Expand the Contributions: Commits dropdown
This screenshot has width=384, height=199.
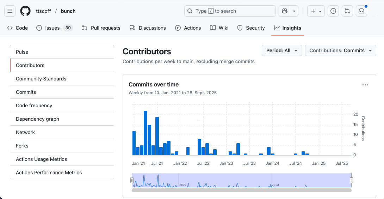(340, 50)
